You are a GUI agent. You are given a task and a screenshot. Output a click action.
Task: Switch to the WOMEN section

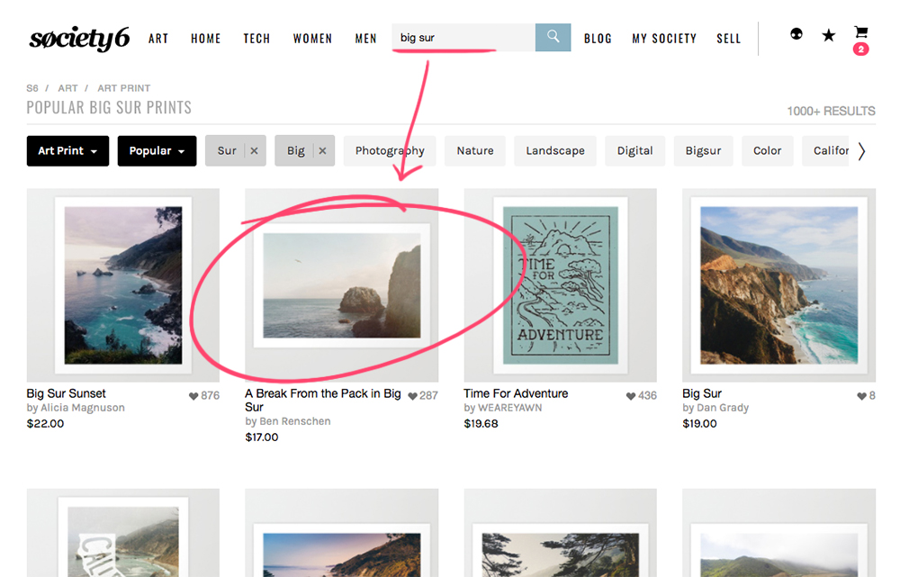312,38
